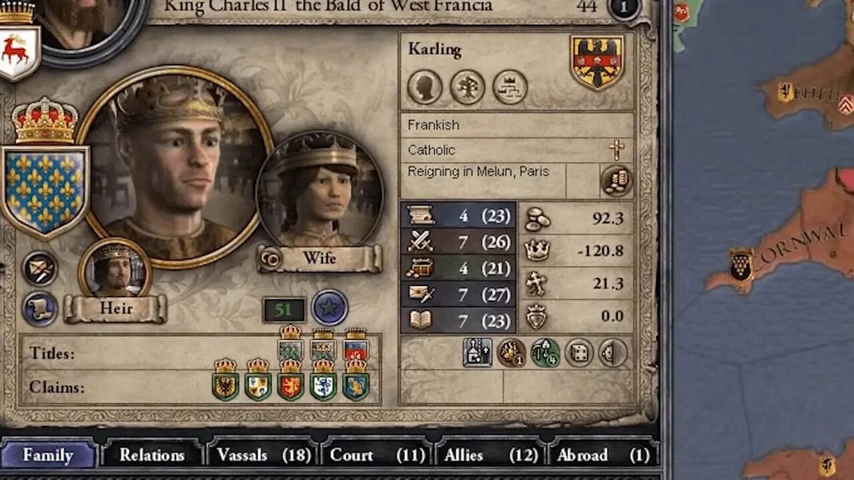
Task: Click the scroll icon left of Heir
Action: pos(40,309)
